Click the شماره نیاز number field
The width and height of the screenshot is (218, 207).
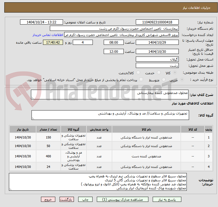157,22
